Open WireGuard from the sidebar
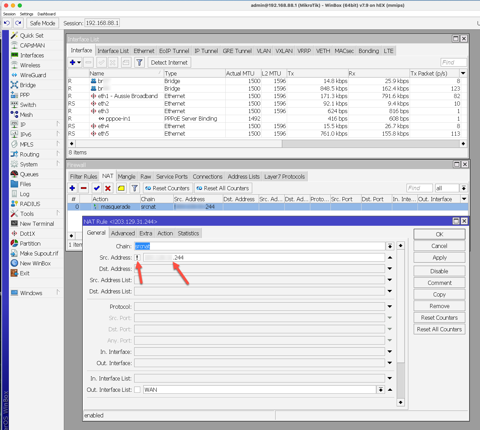Screen dimensions: 480x430 [33, 75]
